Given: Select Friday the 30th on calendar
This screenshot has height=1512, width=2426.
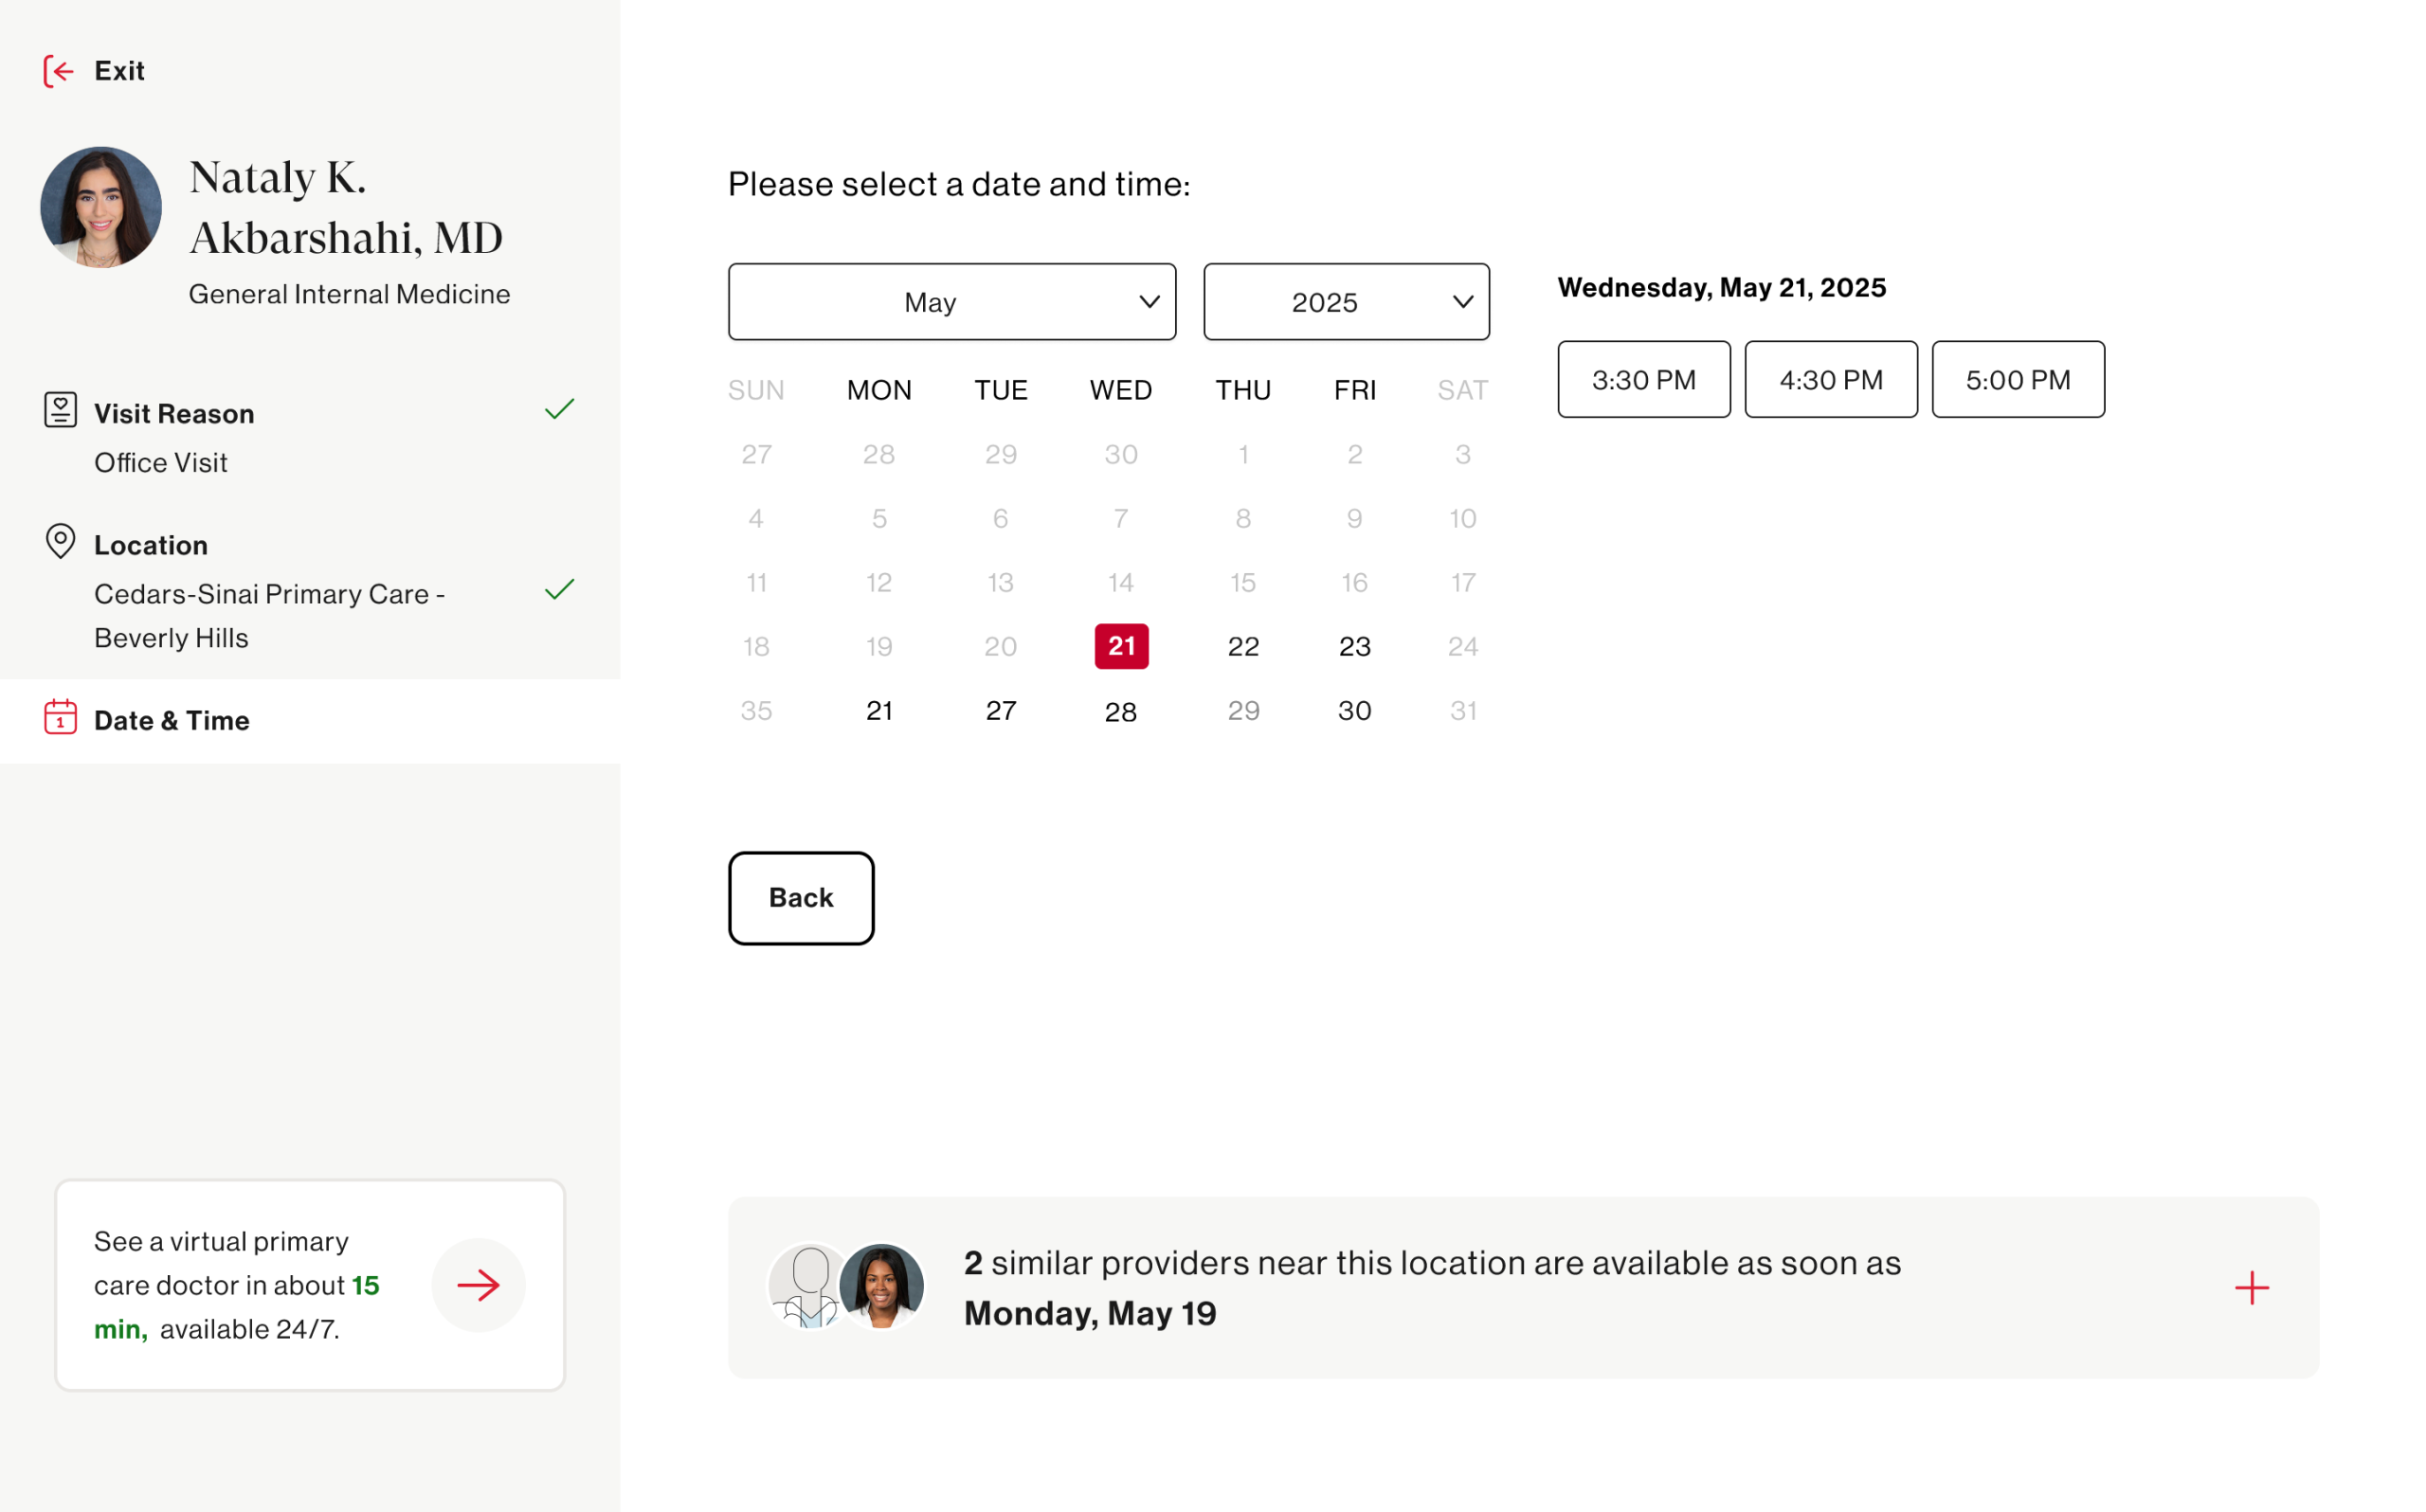Looking at the screenshot, I should click(x=1354, y=711).
